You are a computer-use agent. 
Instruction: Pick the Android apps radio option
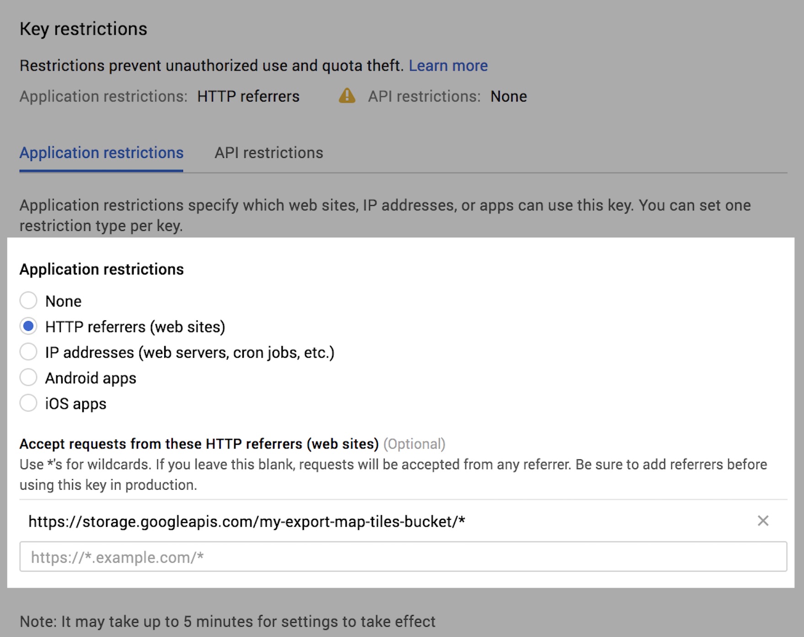pyautogui.click(x=28, y=378)
